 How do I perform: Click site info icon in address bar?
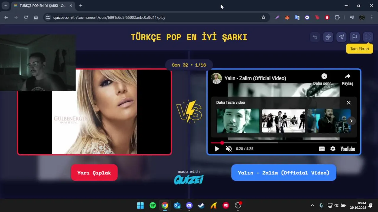[48, 17]
